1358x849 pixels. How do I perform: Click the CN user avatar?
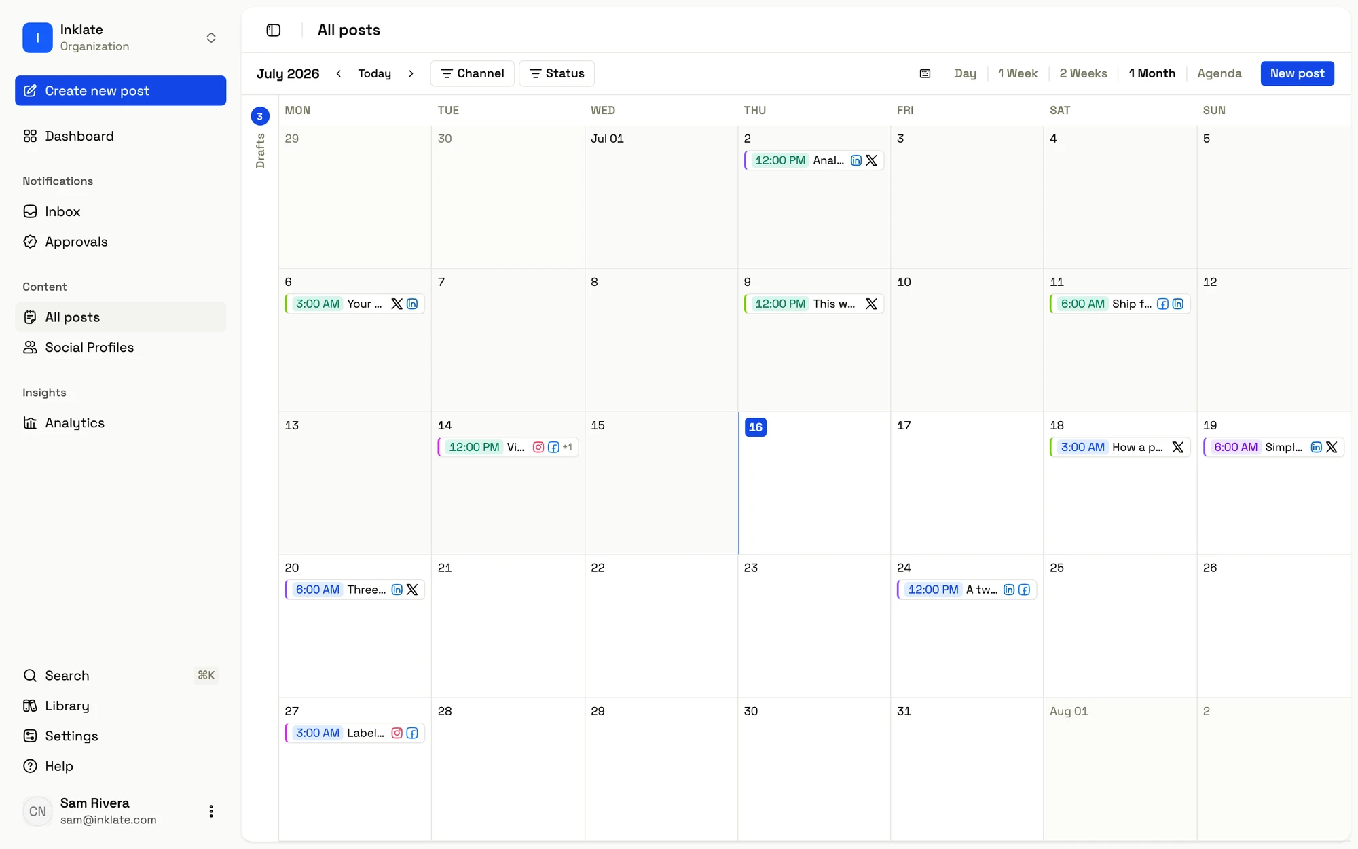click(x=37, y=811)
